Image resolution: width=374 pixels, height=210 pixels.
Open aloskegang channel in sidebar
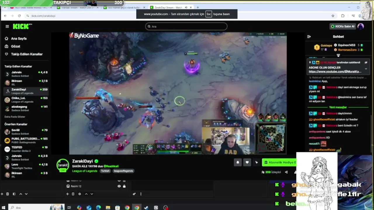tap(26, 108)
